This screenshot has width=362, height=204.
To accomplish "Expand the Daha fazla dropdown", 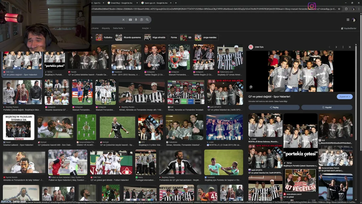I will tap(119, 28).
